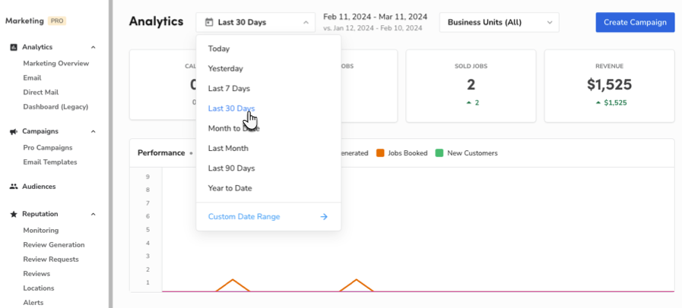The image size is (682, 308).
Task: Click the Create Campaign button
Action: coord(635,22)
